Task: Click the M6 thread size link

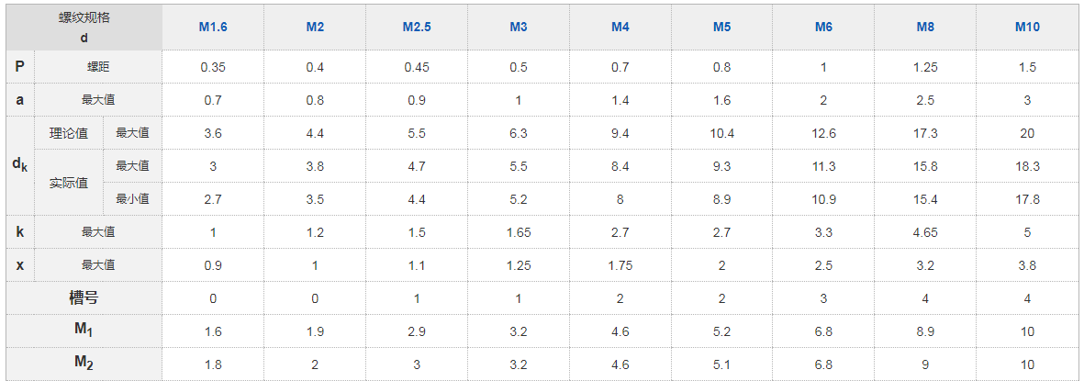Action: [823, 28]
